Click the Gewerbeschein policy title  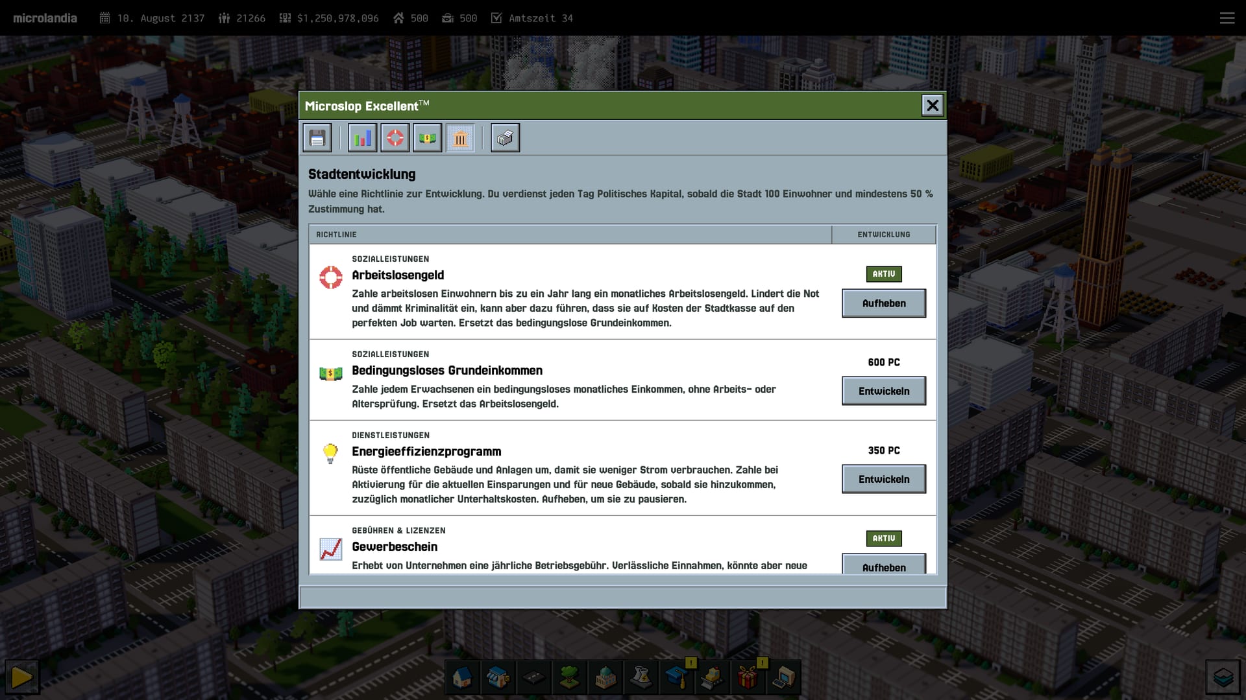395,547
